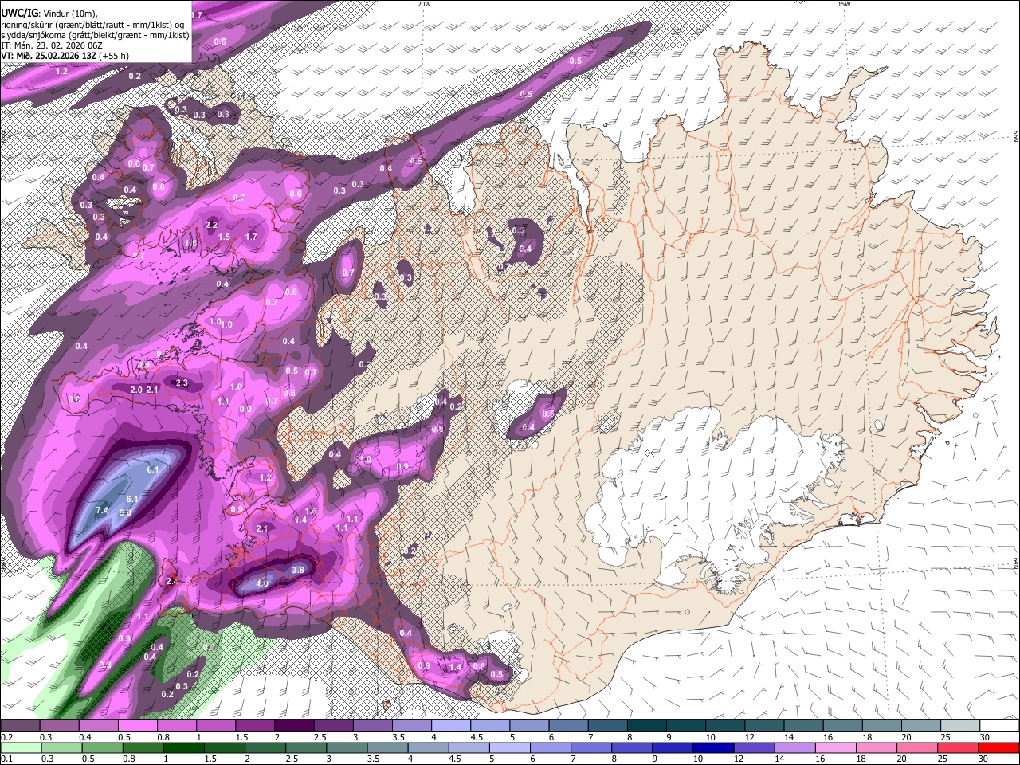This screenshot has height=765, width=1020.
Task: Click the 2.2 precipitation value
Action: (211, 226)
